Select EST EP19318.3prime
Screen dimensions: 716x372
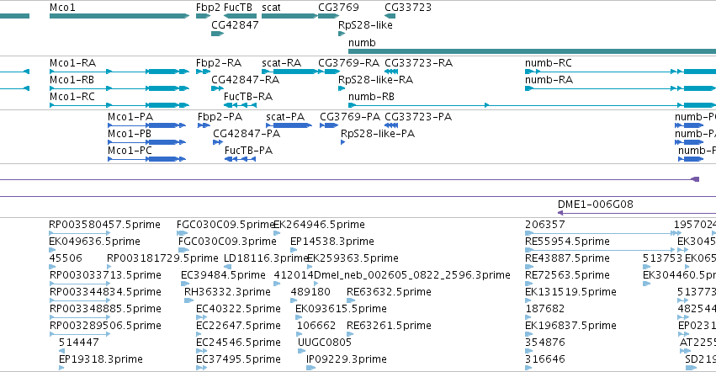61,368
